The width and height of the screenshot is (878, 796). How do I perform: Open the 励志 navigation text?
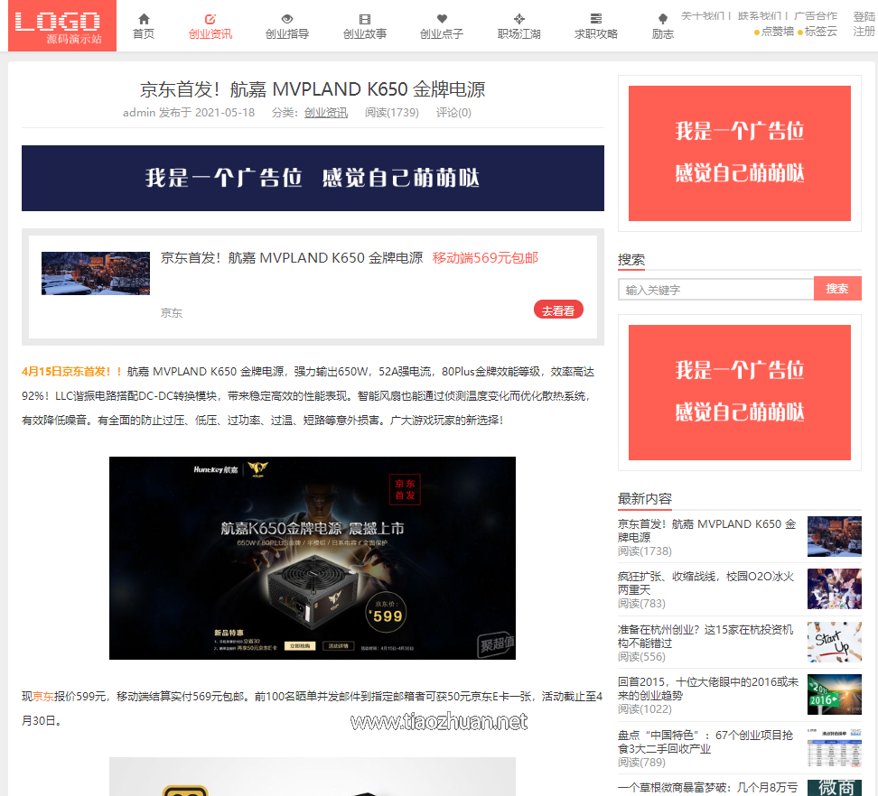point(662,33)
